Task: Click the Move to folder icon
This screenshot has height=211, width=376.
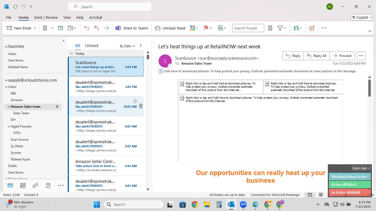Action: [70, 28]
